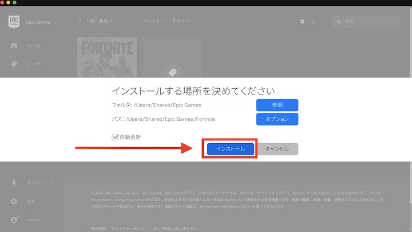412x232 pixels.
Task: Open the ストアの払い戻しポリシー link
Action: coord(175,229)
